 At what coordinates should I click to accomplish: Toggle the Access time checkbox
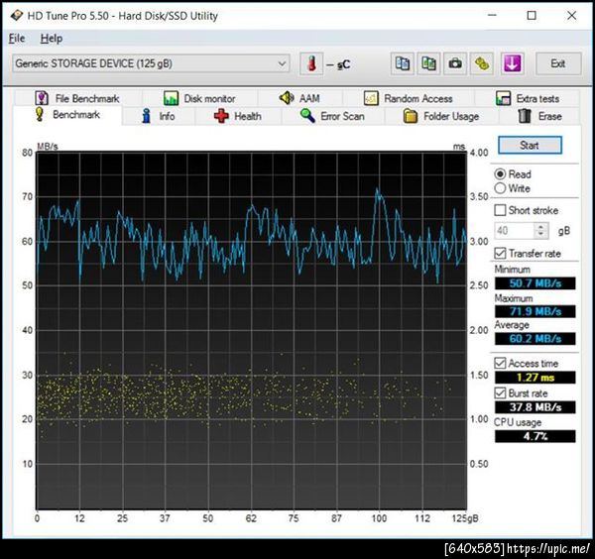500,363
